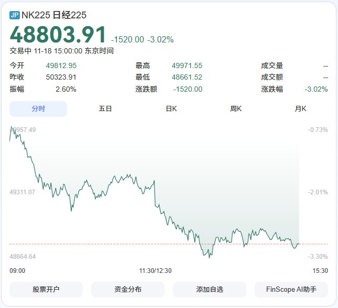338x308 pixels.
Task: Show the 周K weekly chart
Action: pyautogui.click(x=236, y=109)
